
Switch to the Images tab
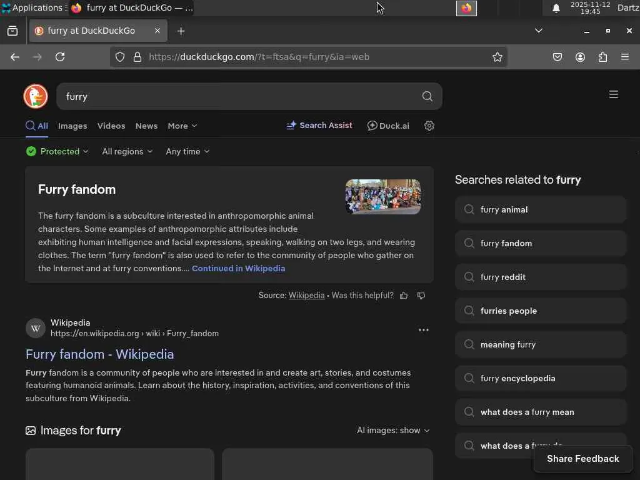tap(72, 126)
